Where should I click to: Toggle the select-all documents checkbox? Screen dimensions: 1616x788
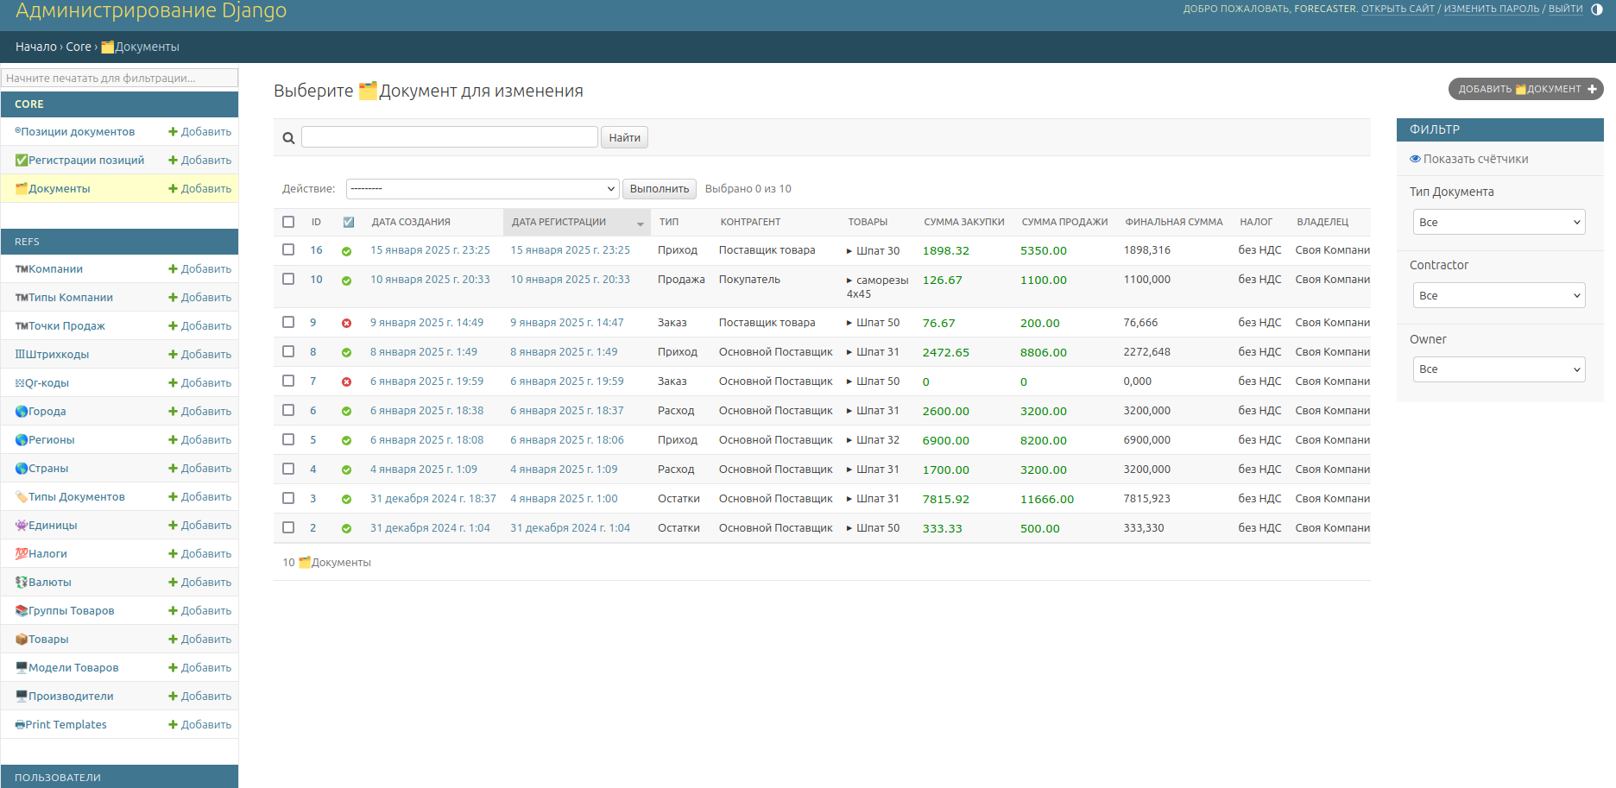(x=288, y=222)
